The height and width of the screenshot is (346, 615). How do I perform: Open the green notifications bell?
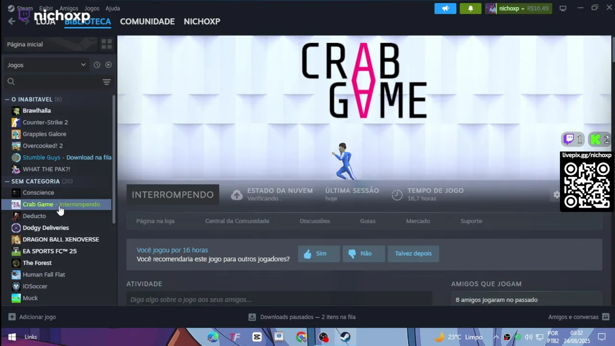470,8
